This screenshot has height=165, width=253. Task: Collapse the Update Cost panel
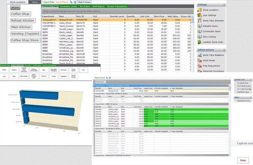(x=251, y=80)
